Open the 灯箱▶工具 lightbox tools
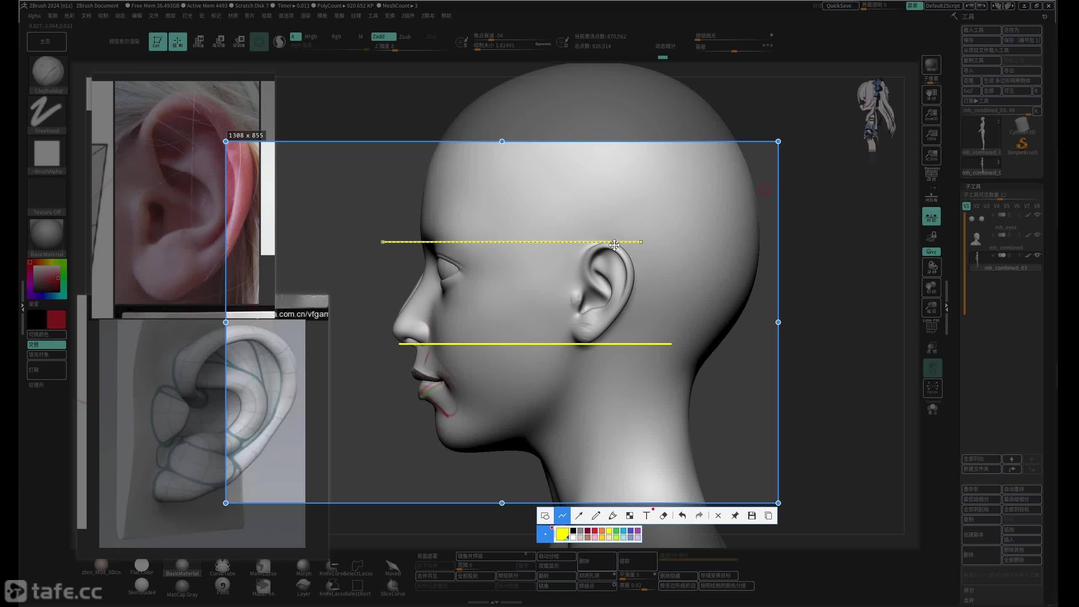The width and height of the screenshot is (1079, 607). [x=1001, y=101]
